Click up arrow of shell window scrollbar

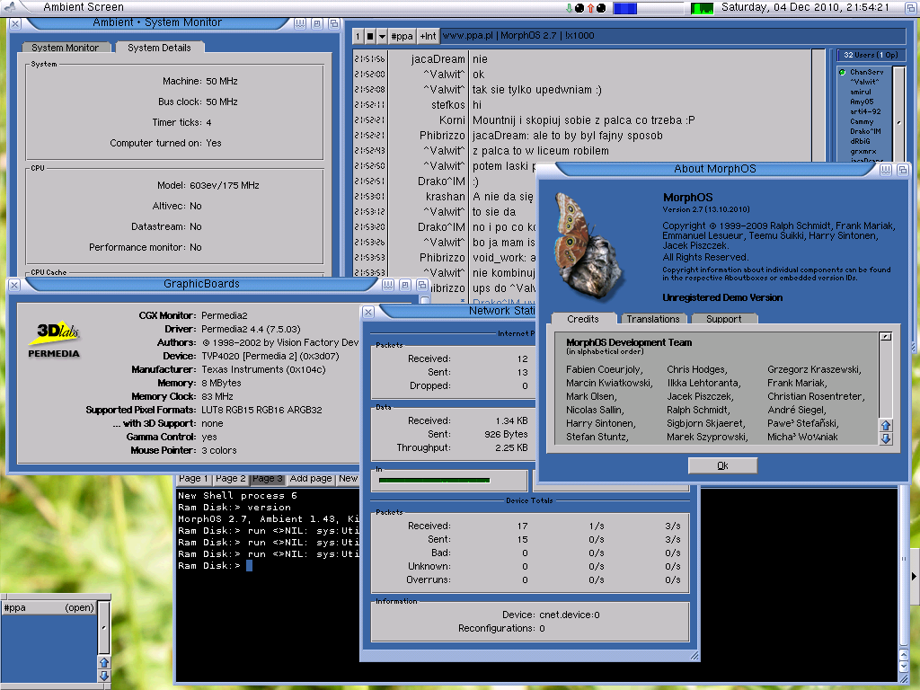904,654
